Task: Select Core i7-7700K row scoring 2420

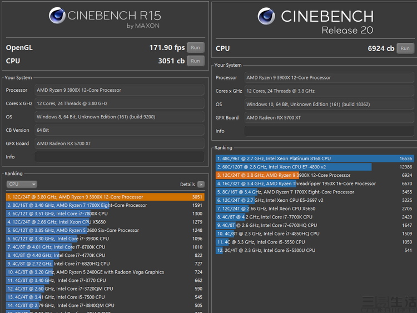Action: pos(315,217)
